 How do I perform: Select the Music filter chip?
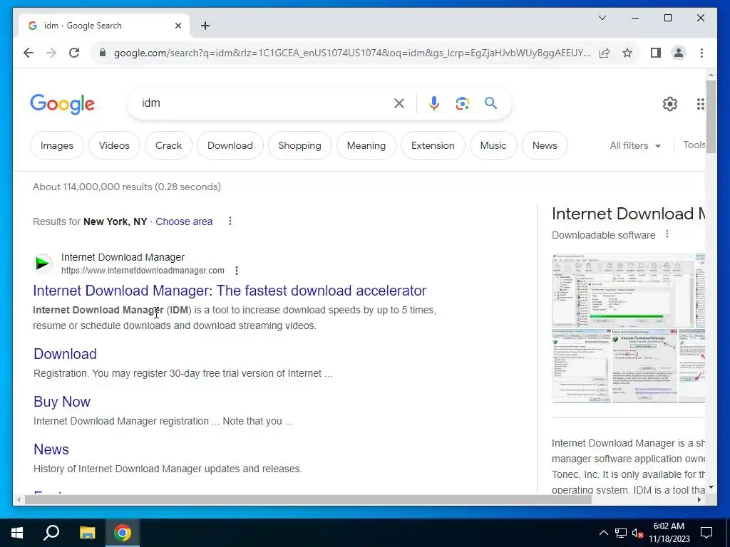[493, 145]
